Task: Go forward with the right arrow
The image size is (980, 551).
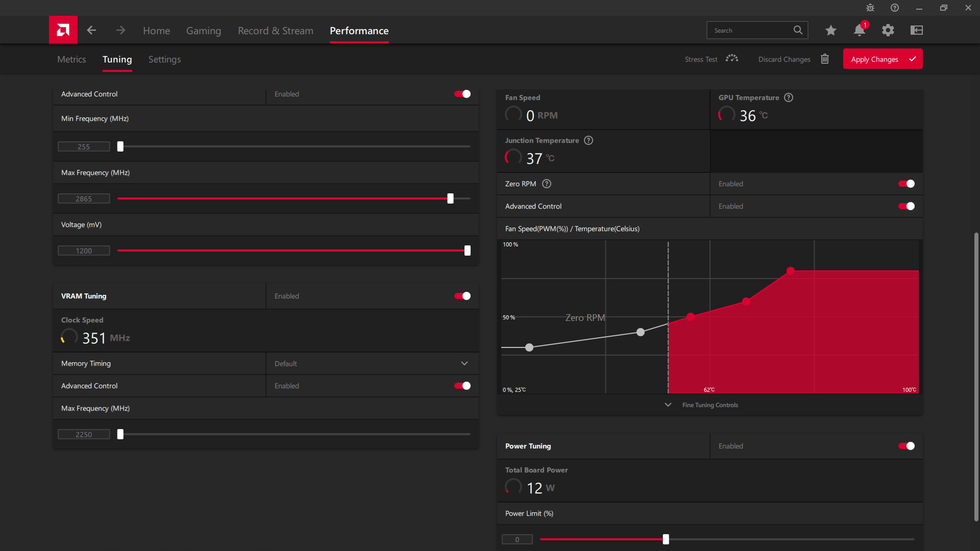Action: 120,30
